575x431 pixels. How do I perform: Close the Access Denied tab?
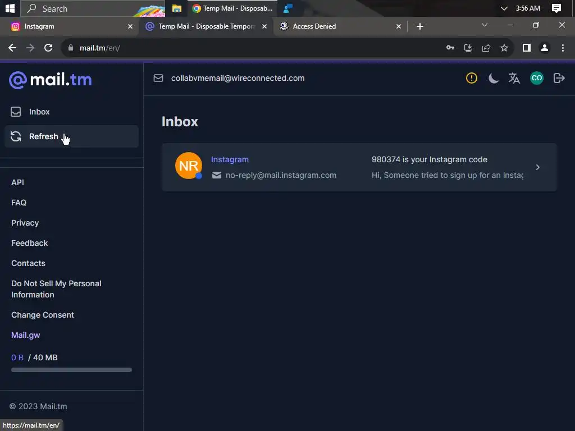click(399, 26)
